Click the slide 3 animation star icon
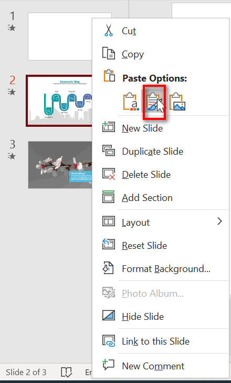The height and width of the screenshot is (383, 231). 12,156
